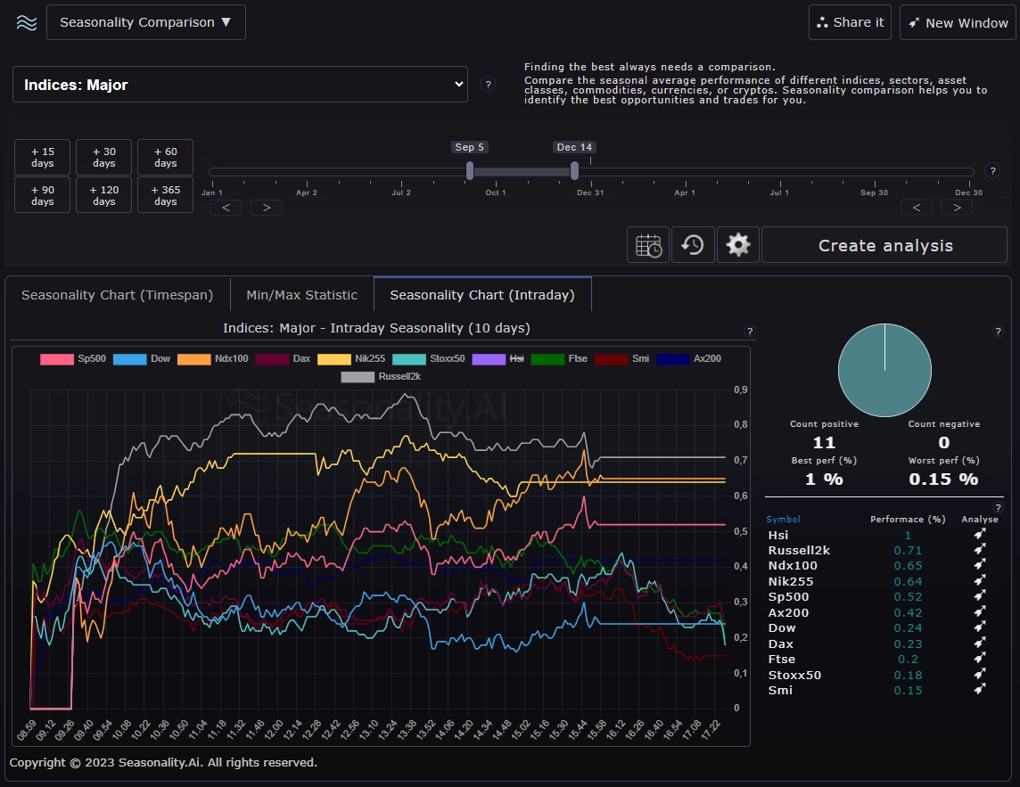1020x787 pixels.
Task: Click the history reset icon
Action: 694,244
